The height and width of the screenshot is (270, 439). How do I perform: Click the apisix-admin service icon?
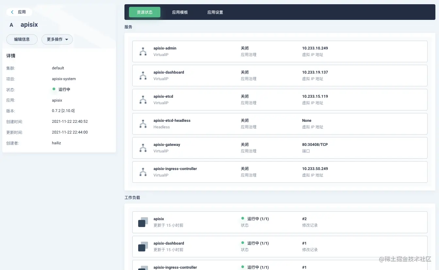[143, 51]
